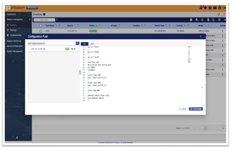This screenshot has height=150, width=232.
Task: Click the line 'interface xe9' in the editor
Action: (93, 62)
